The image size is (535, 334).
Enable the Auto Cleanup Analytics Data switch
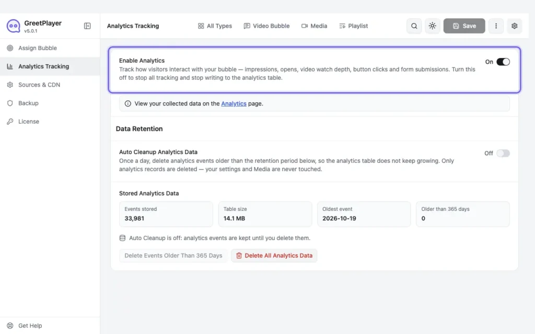[503, 153]
